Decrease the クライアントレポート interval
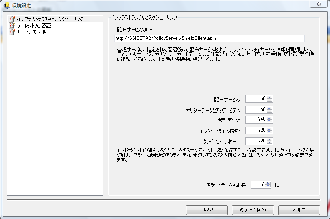Screen dimensions: 330x219 tap(269, 143)
